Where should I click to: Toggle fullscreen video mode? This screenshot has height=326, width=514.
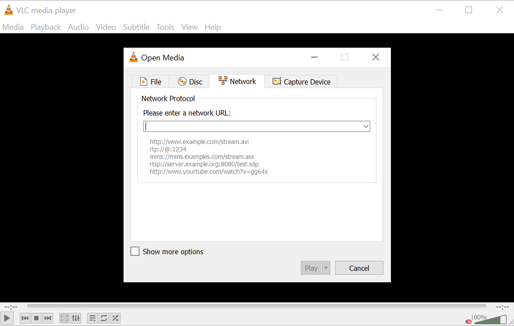pos(64,317)
